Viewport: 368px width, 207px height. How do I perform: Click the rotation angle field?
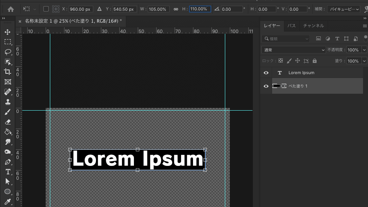pyautogui.click(x=232, y=9)
